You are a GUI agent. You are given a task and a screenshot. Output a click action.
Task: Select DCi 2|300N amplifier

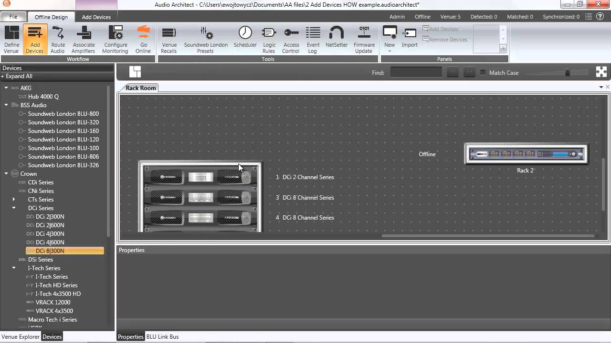tap(50, 217)
